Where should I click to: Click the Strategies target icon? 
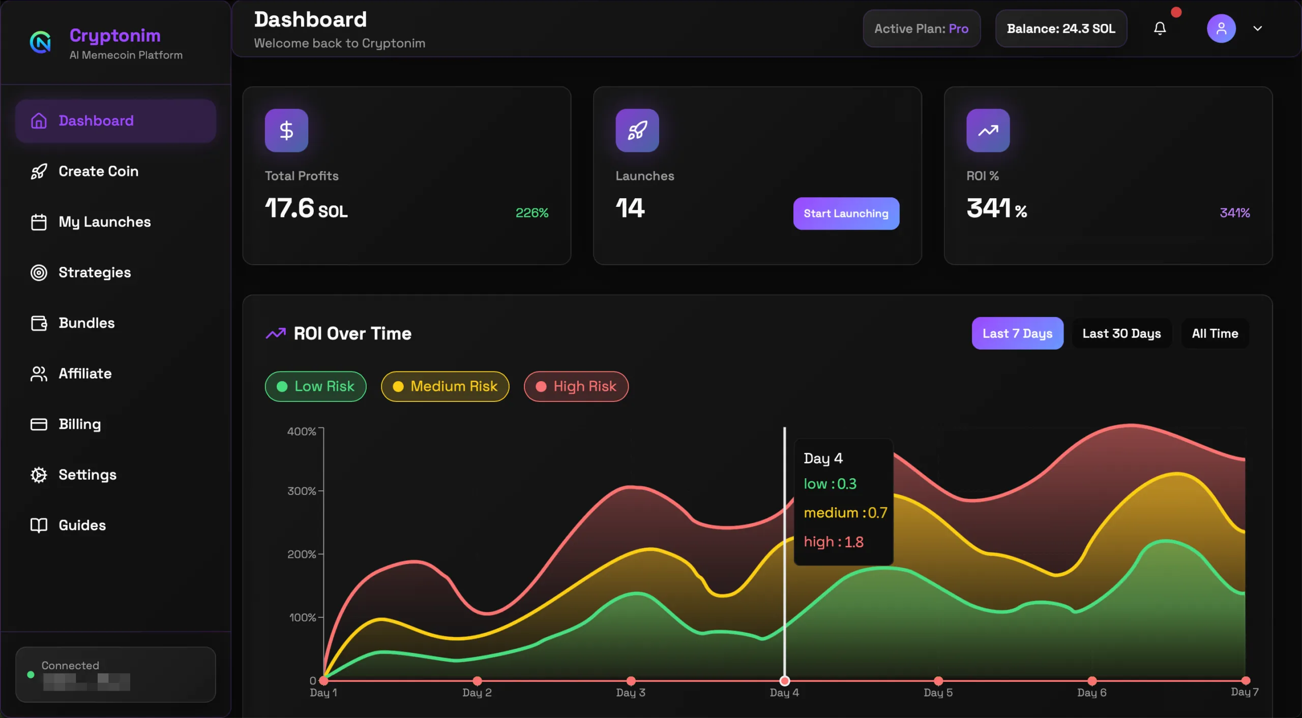(x=39, y=273)
